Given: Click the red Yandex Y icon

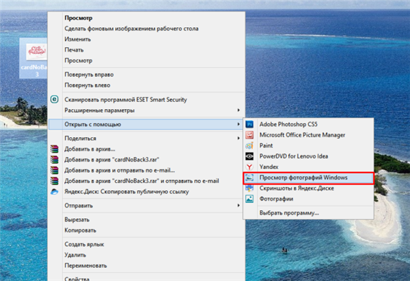Looking at the screenshot, I should [x=249, y=166].
